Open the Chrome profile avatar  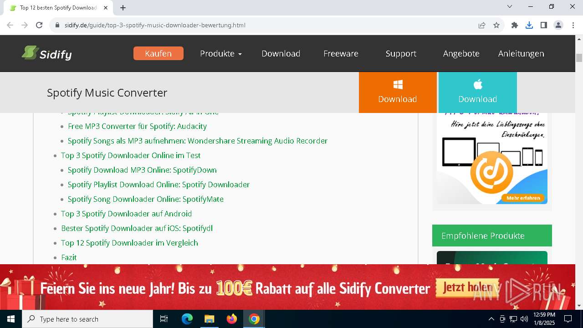coord(558,25)
